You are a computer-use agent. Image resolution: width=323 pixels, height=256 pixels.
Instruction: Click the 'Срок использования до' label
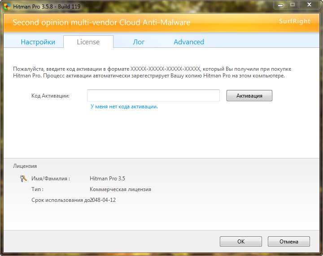(x=61, y=200)
